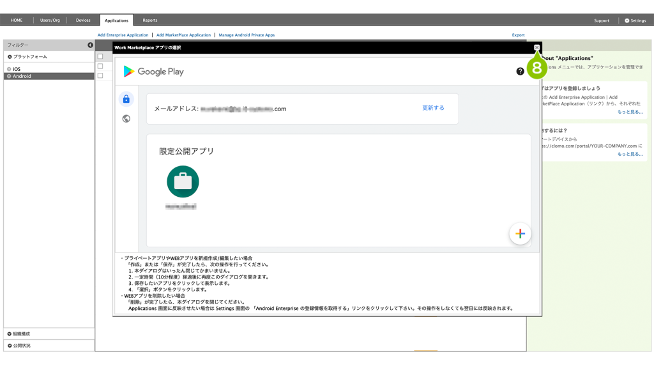The width and height of the screenshot is (654, 368).
Task: Click the Google Play logo
Action: (x=153, y=72)
